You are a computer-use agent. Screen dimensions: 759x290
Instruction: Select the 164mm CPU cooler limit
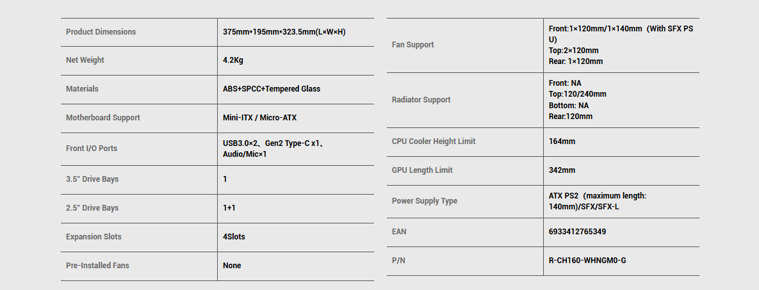[562, 141]
